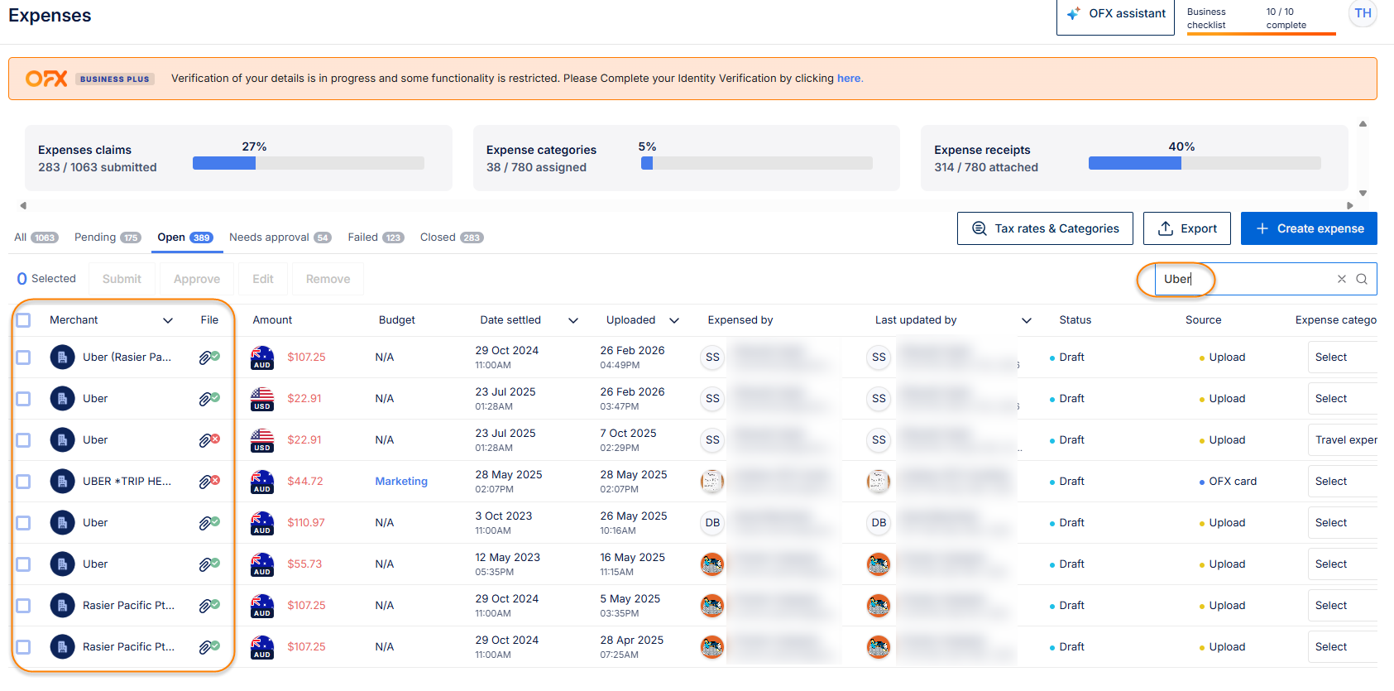Click the Expense receipts 40% progress bar
This screenshot has width=1394, height=691.
pos(1205,163)
